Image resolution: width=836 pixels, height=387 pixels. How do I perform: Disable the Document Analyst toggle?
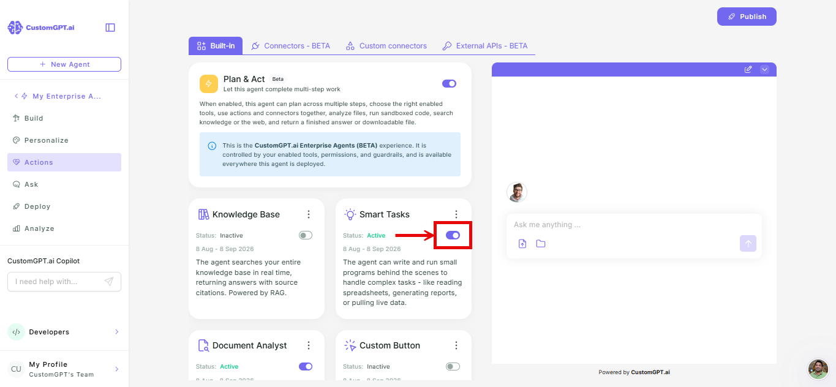pos(306,366)
